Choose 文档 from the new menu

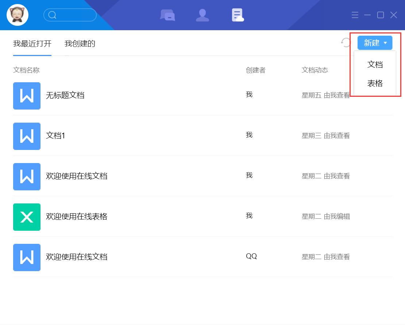pos(375,64)
